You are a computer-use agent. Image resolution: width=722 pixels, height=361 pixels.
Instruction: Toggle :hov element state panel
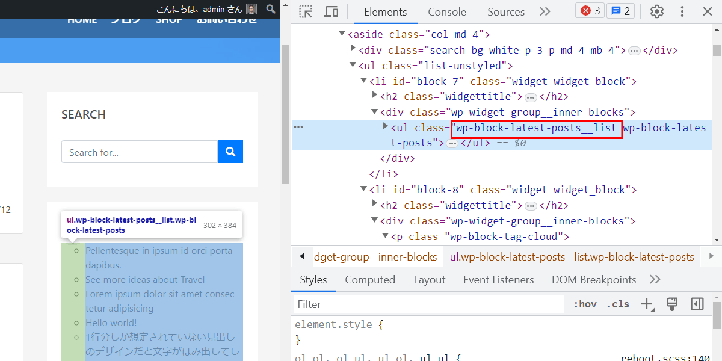pos(585,304)
